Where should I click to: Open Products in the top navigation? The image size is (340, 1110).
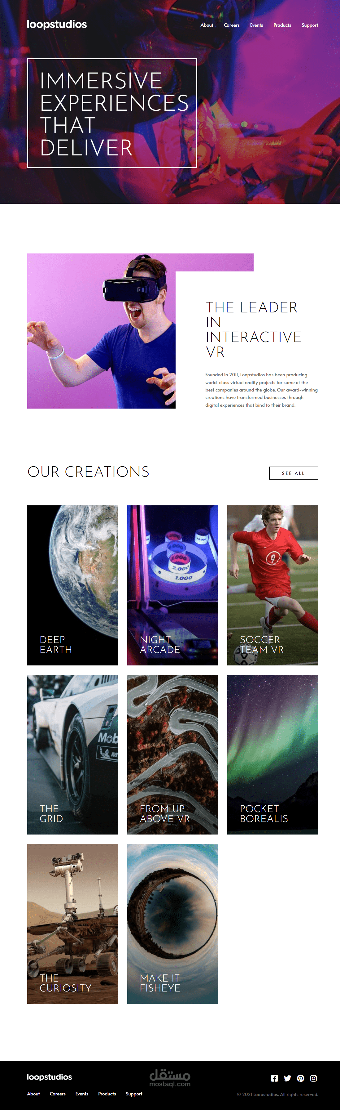click(282, 25)
